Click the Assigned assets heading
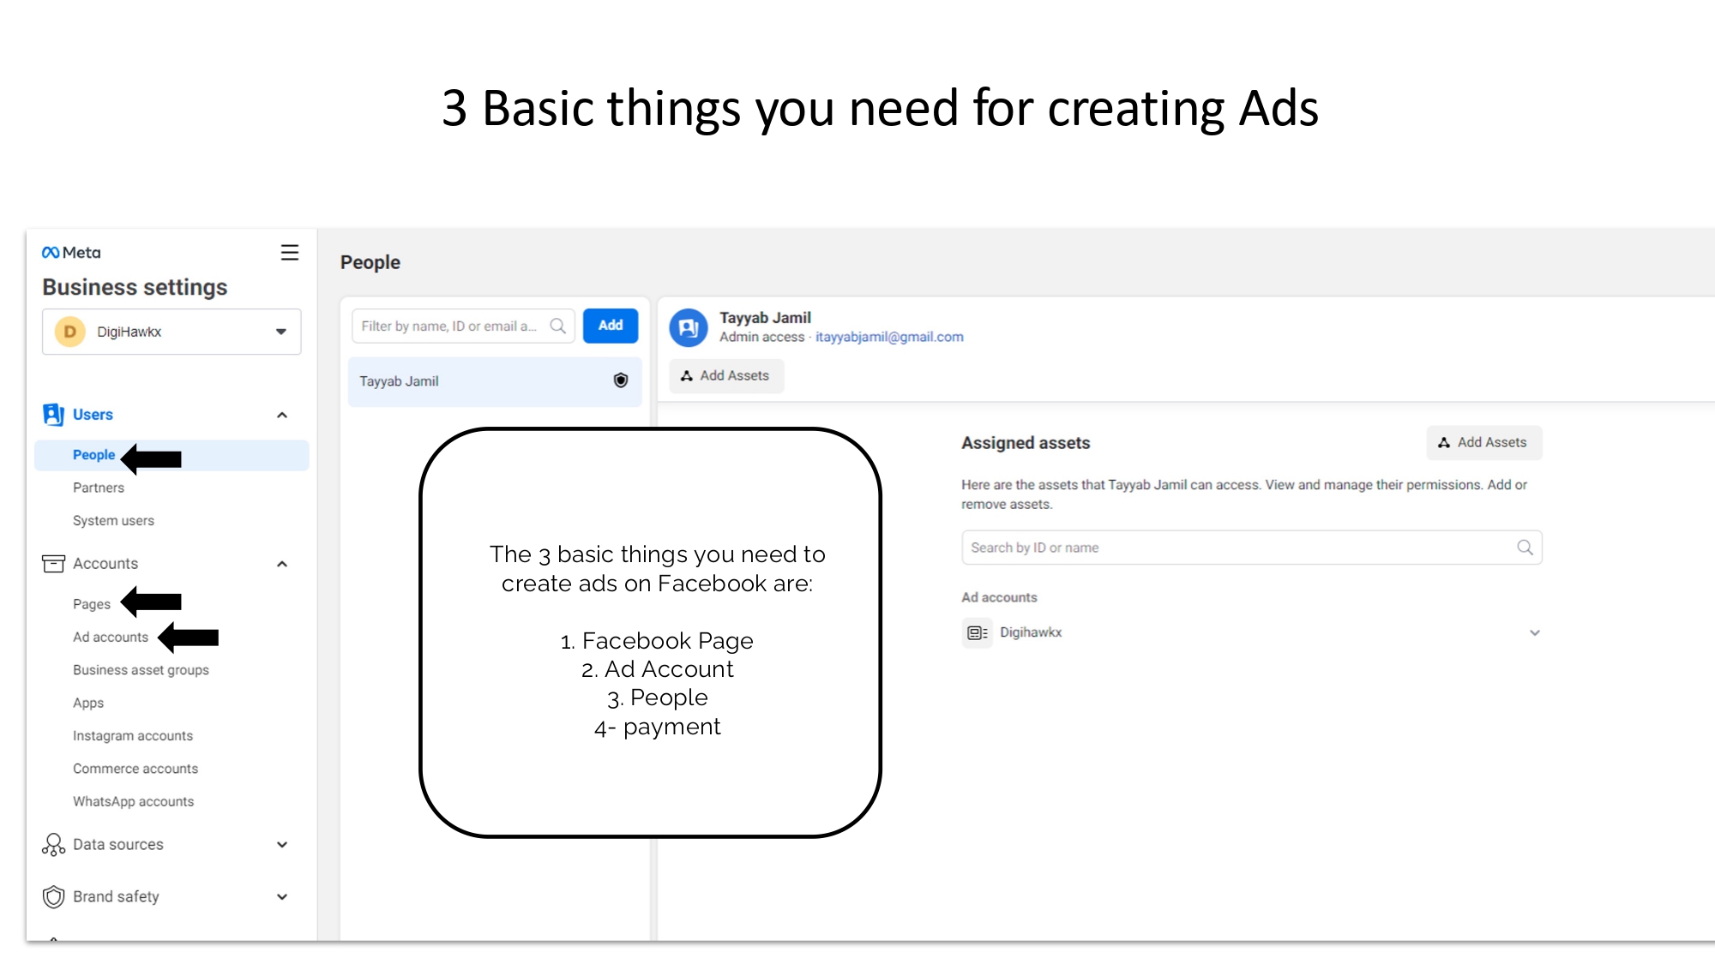 [x=1026, y=443]
